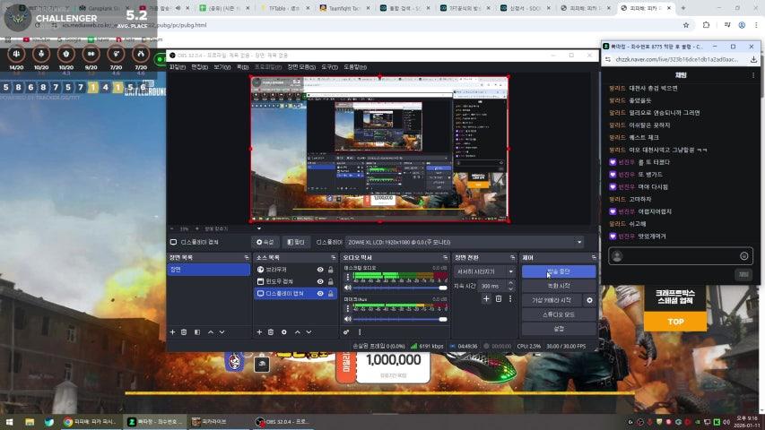Open the scene transition type dropdown
765x430 pixels.
[485, 271]
